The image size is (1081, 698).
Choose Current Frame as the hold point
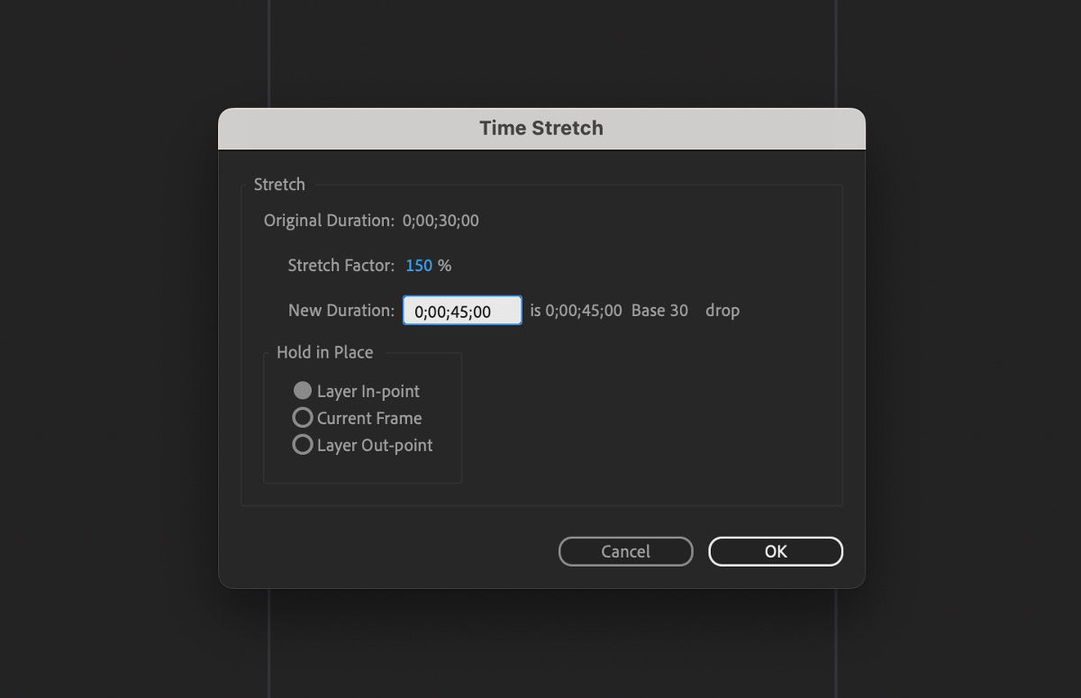coord(303,417)
